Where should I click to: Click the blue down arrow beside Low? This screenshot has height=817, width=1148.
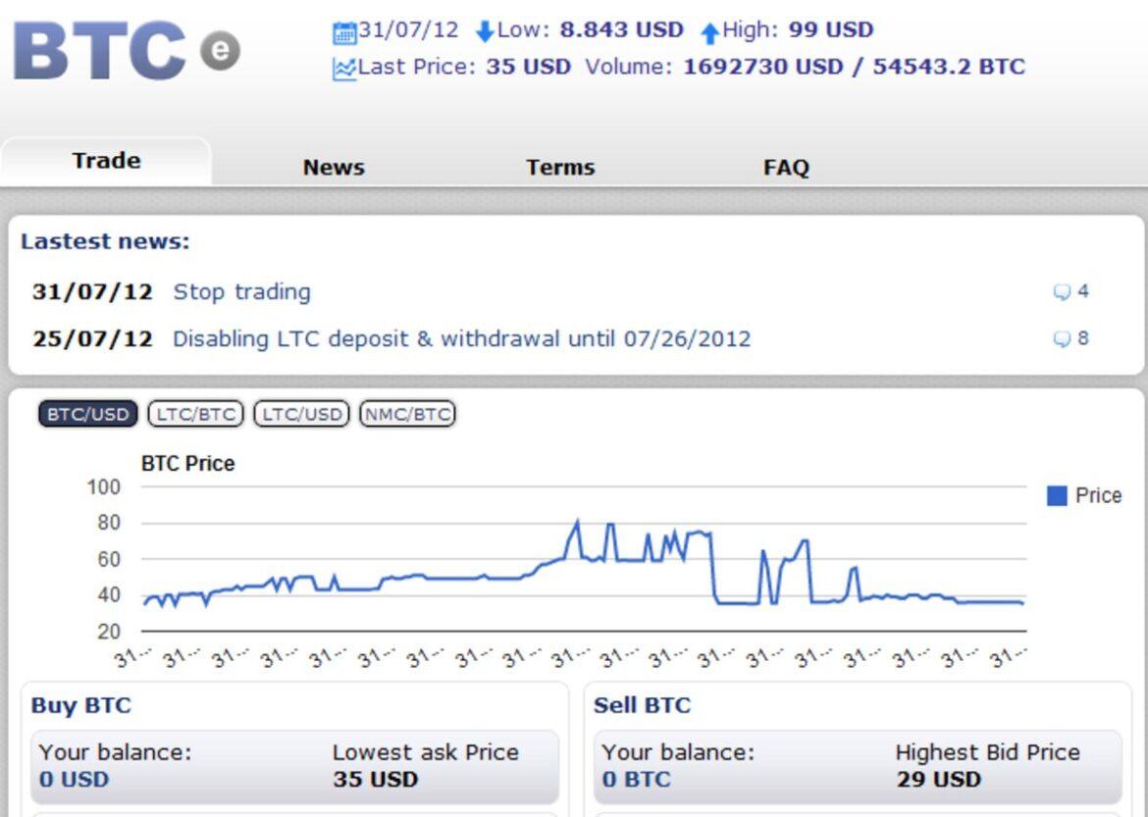(x=484, y=32)
